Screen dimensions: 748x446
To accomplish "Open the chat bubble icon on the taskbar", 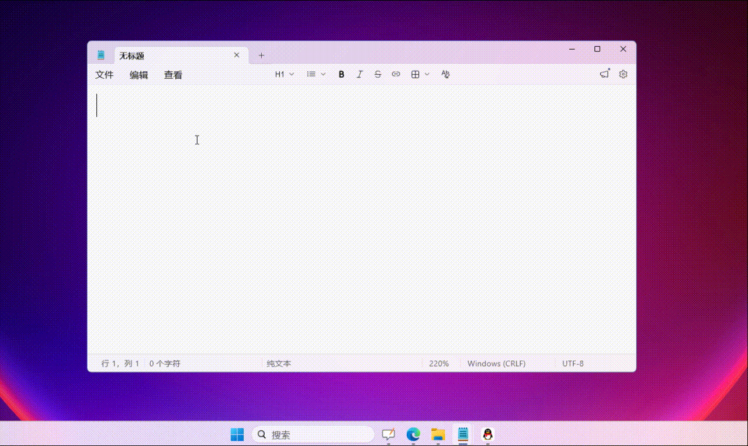I will click(x=389, y=434).
